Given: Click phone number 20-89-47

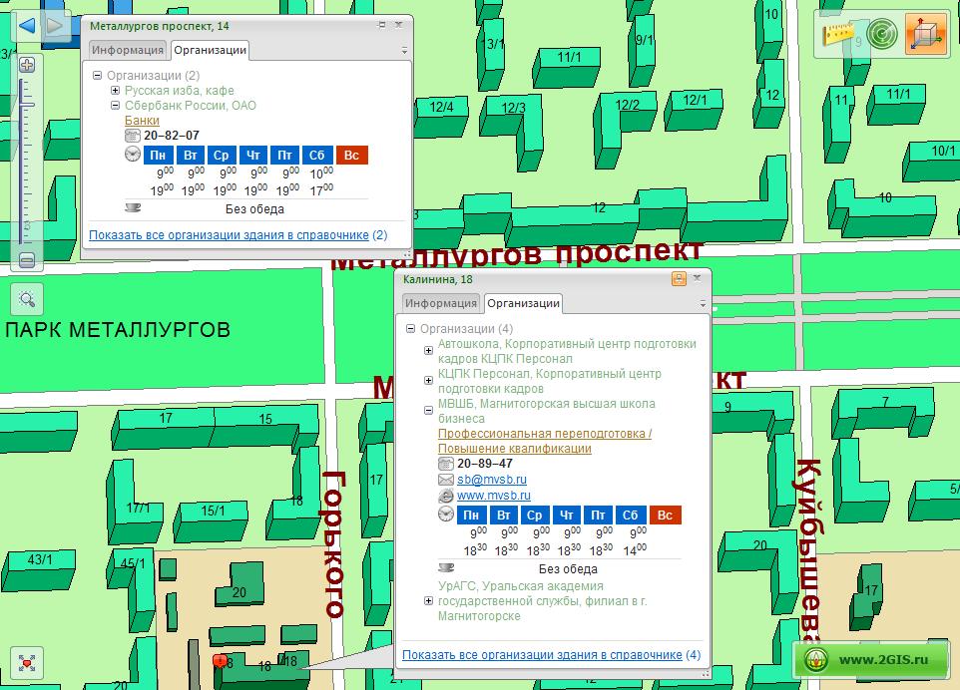Looking at the screenshot, I should (485, 464).
